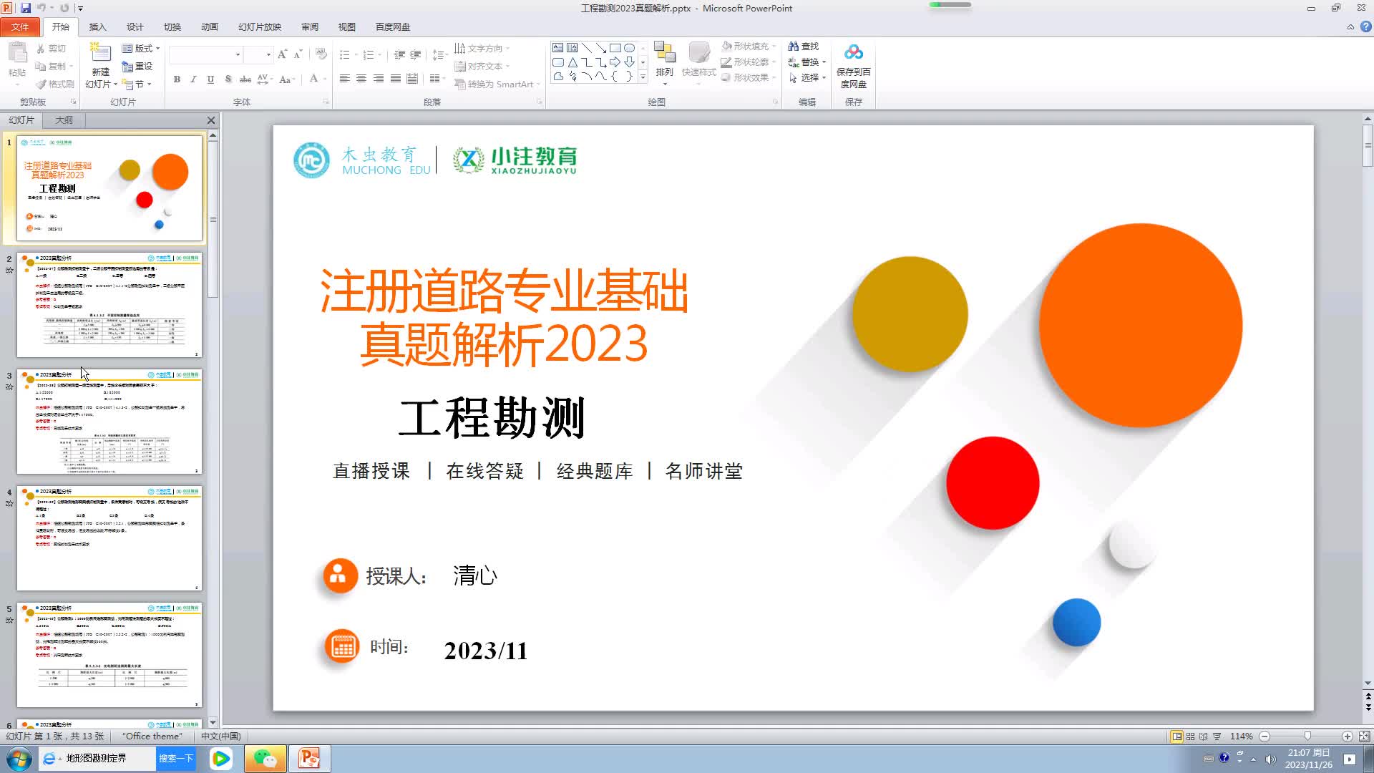Click the 保存到百度网盘 cloud save icon
Image resolution: width=1374 pixels, height=773 pixels.
853,53
